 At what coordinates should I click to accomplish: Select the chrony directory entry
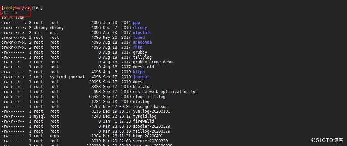pyautogui.click(x=140, y=28)
